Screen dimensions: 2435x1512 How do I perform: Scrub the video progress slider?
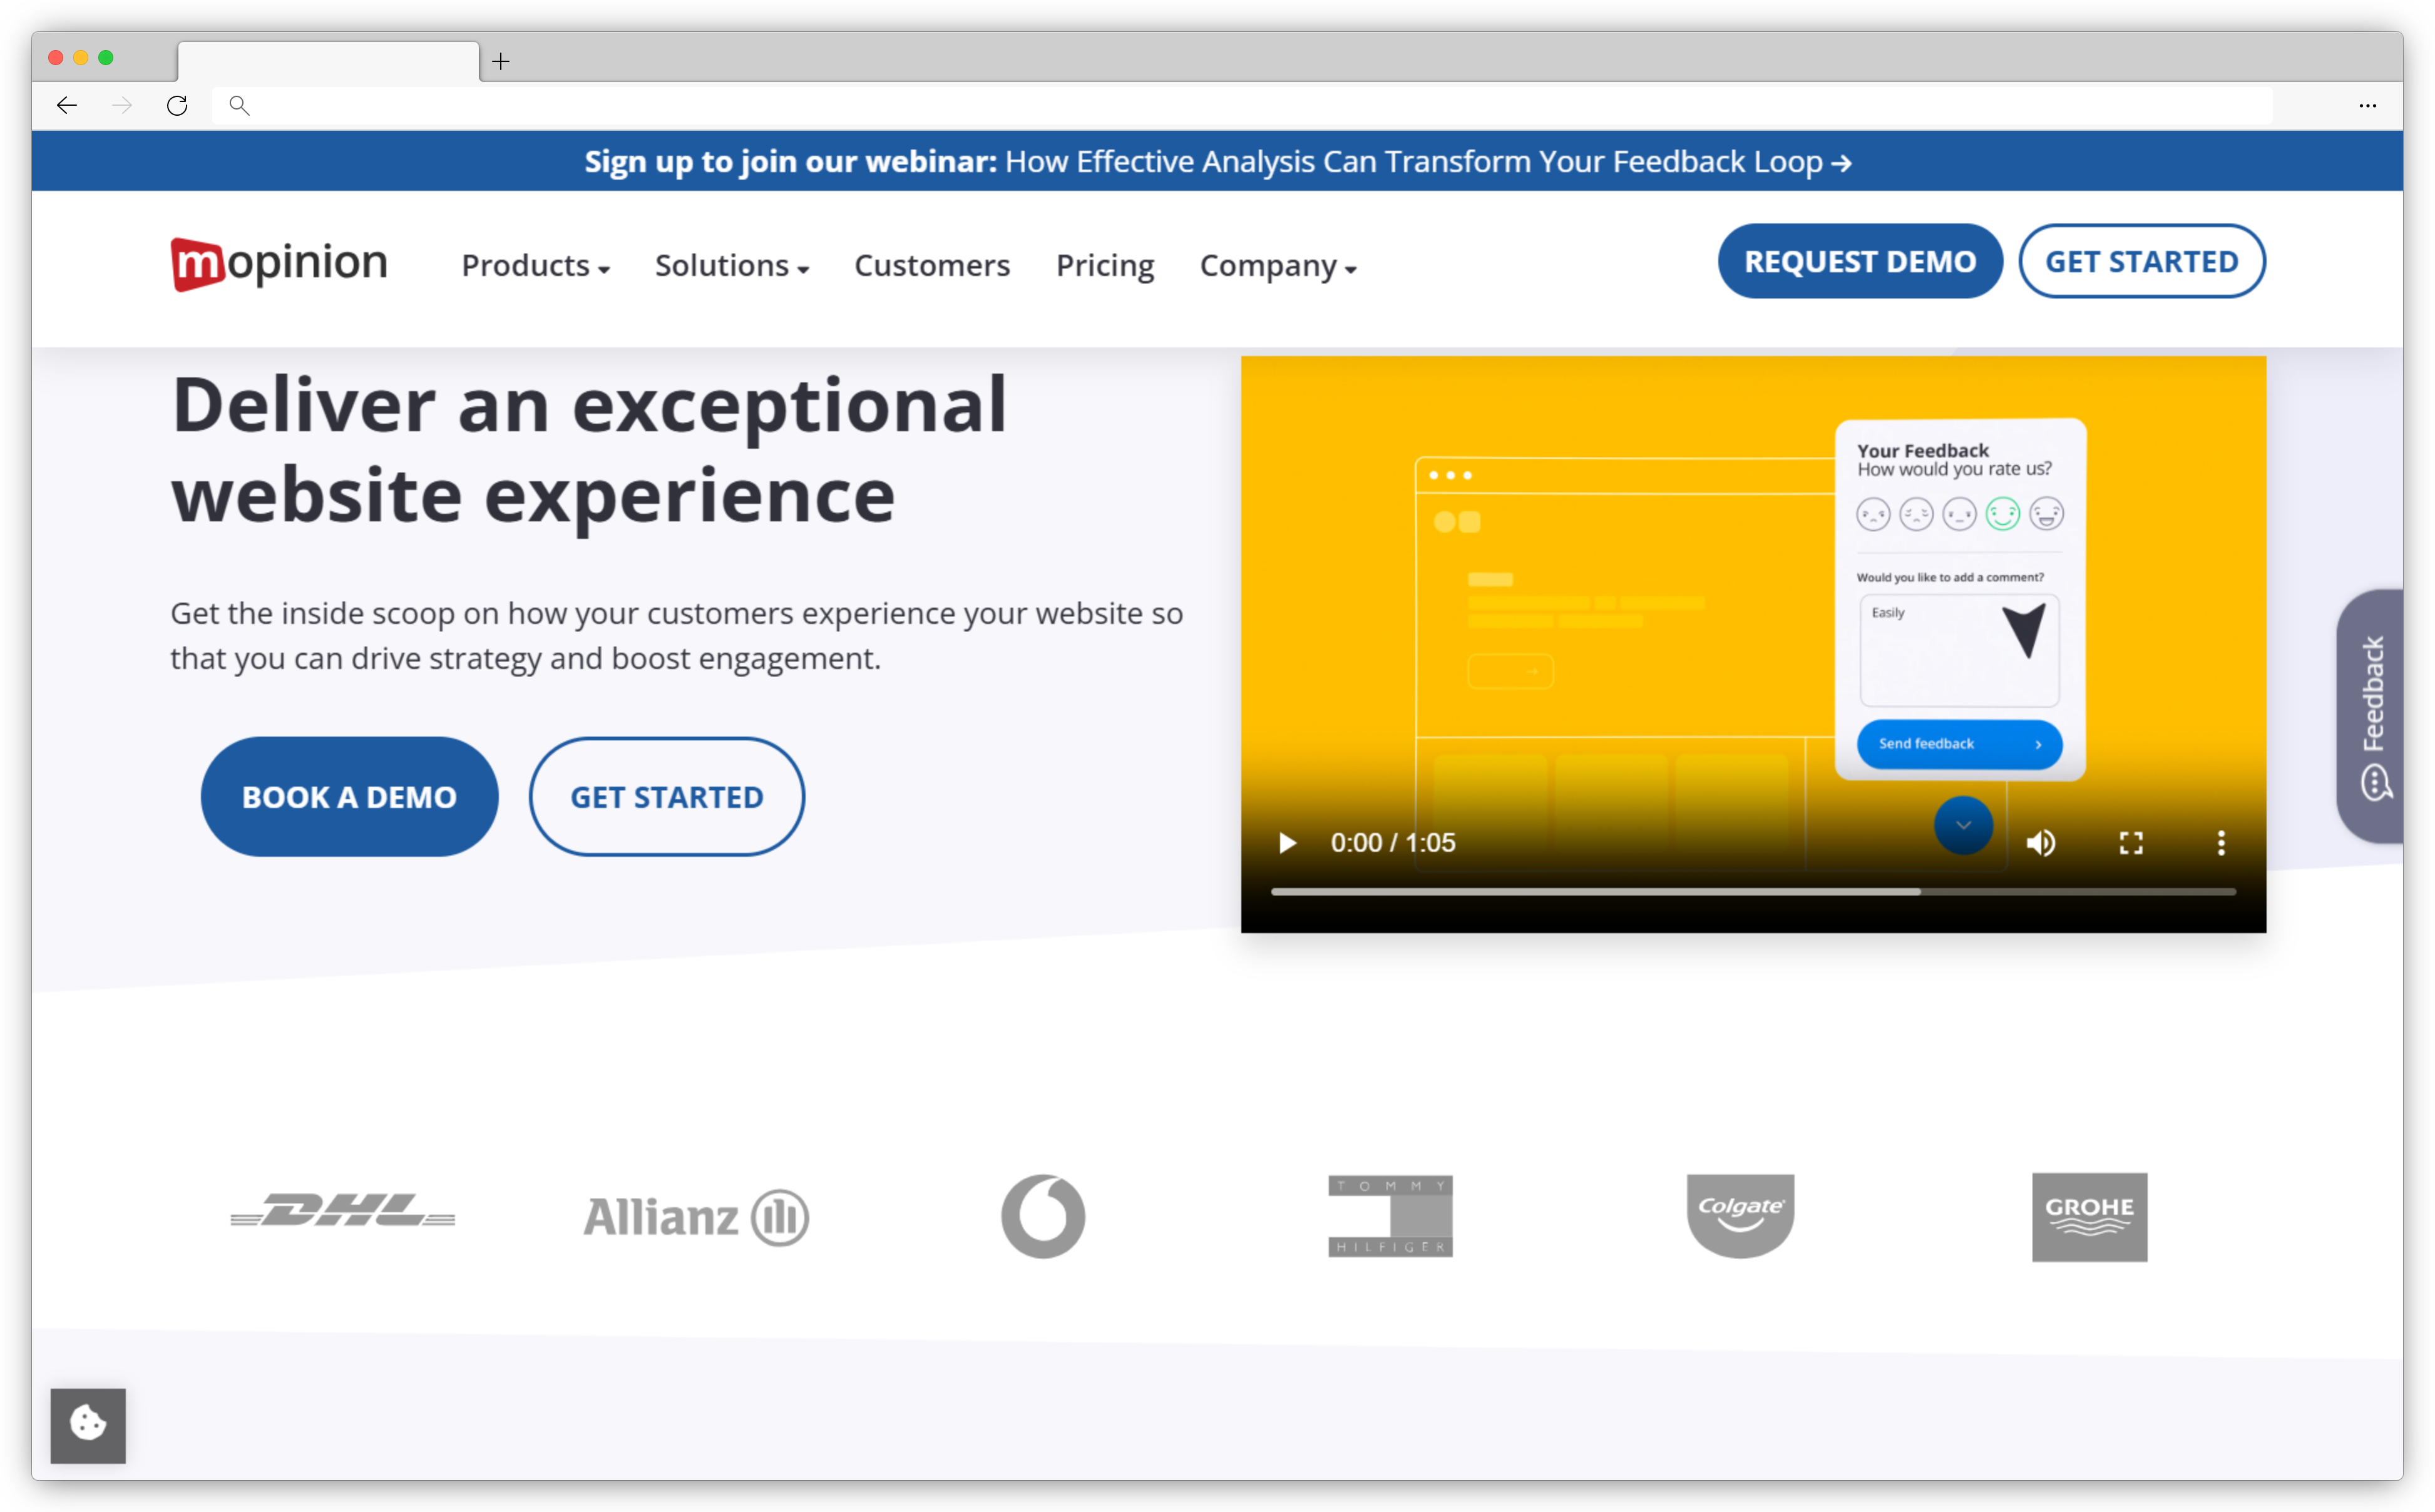click(1750, 901)
